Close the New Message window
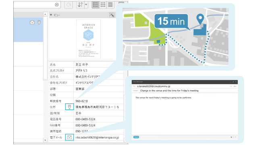 [236, 82]
